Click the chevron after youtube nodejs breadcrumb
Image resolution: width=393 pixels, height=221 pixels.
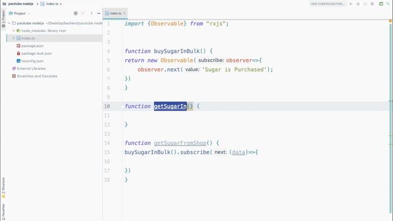[x=37, y=4]
